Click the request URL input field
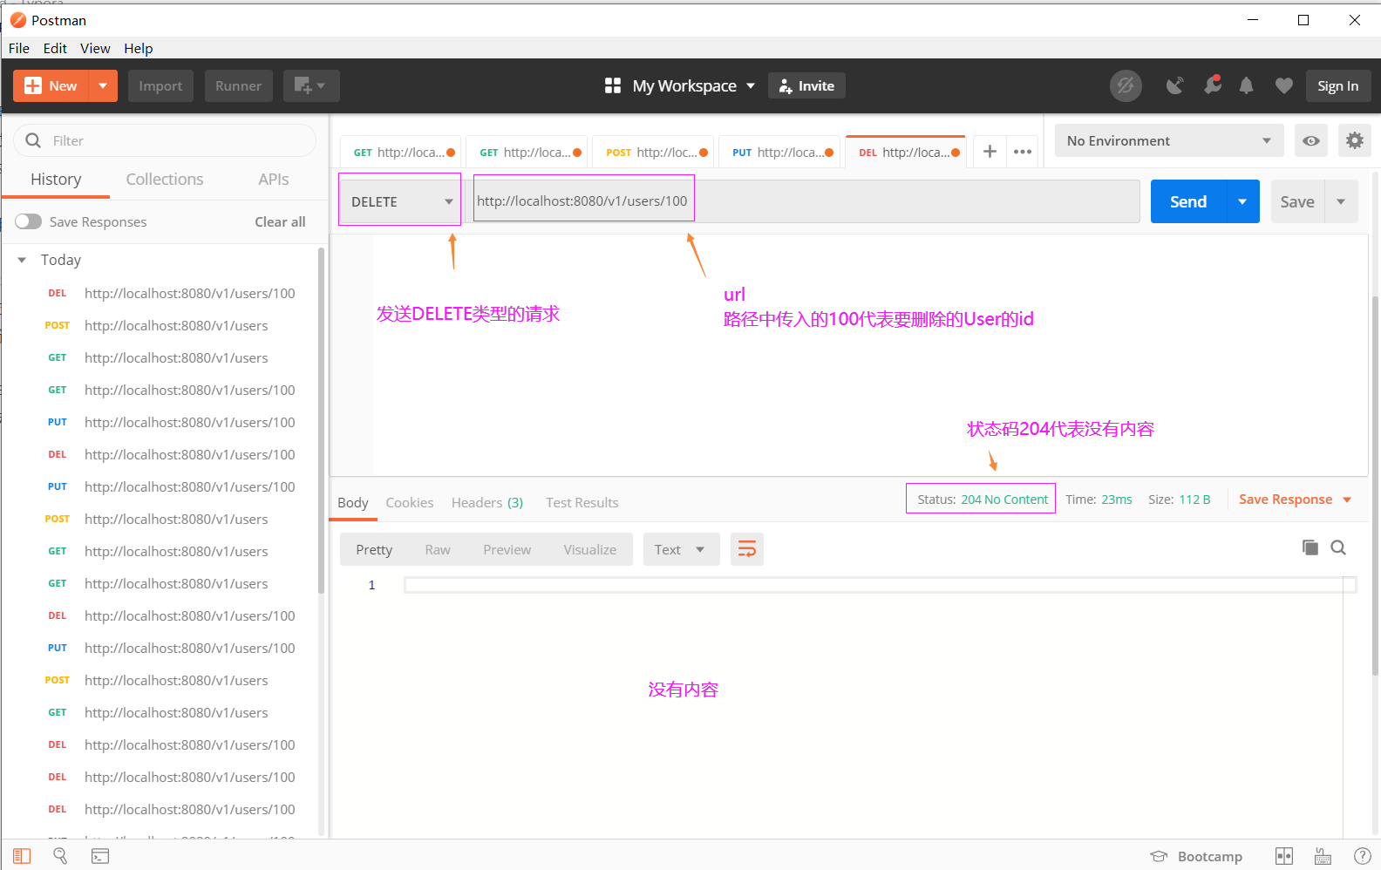The image size is (1381, 870). pos(802,201)
